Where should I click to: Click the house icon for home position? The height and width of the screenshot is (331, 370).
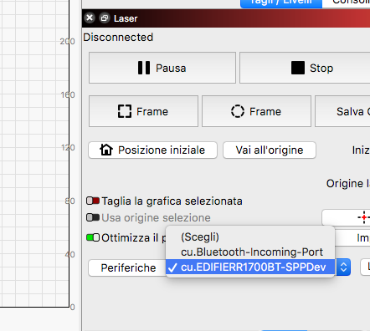106,150
